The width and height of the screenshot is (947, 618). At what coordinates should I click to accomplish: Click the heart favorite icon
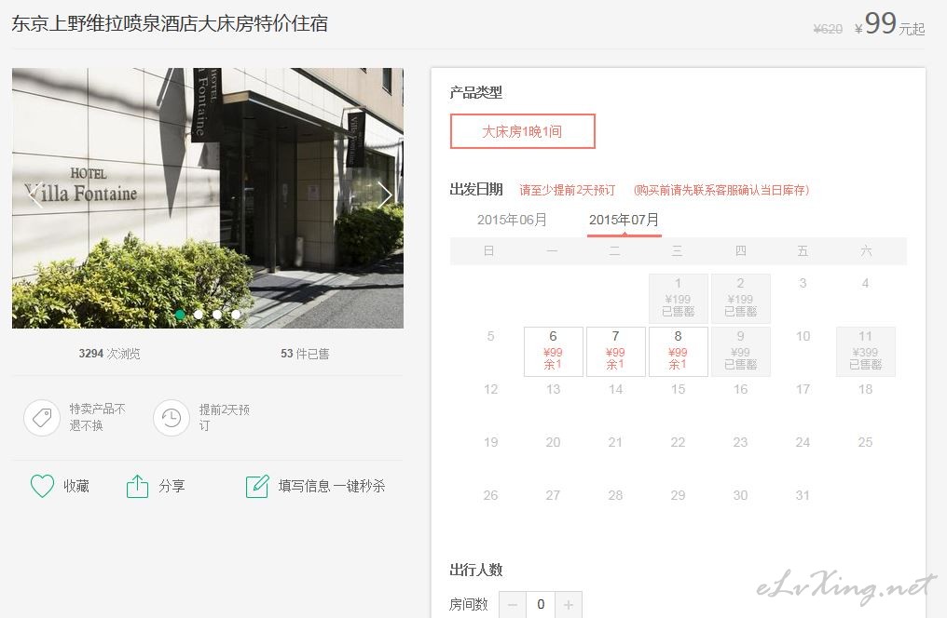(x=42, y=486)
